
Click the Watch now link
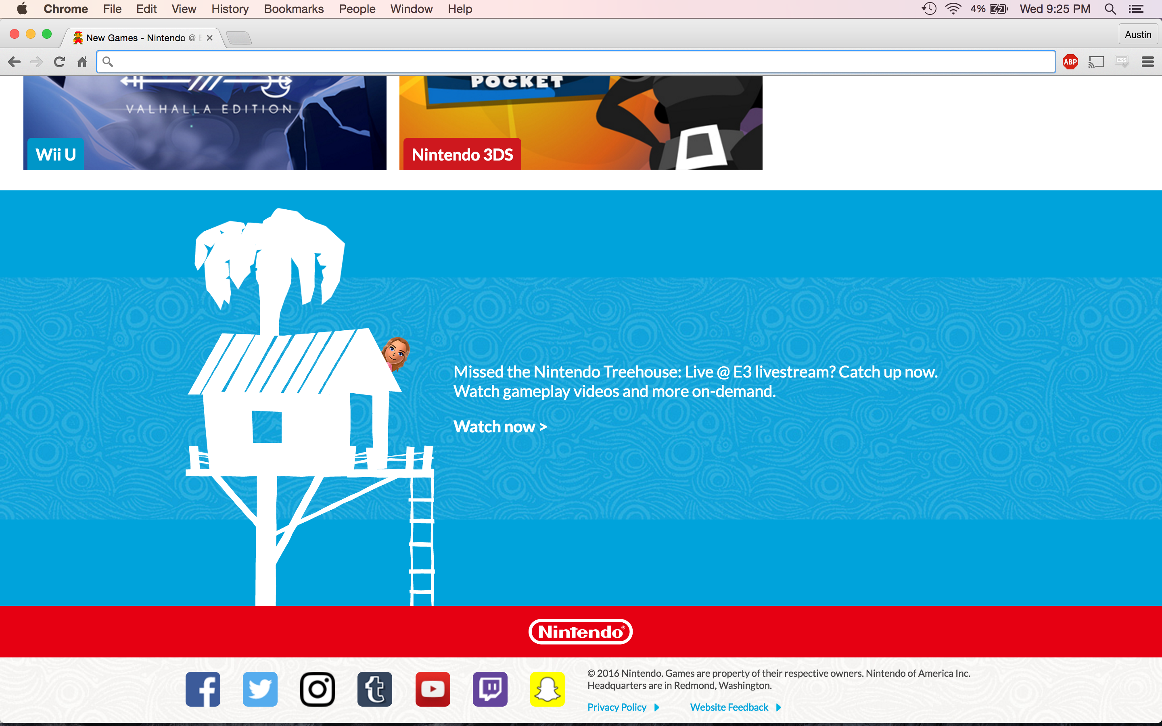point(500,426)
